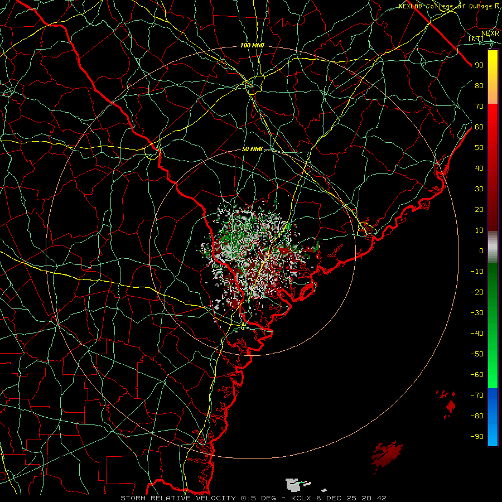
Task: Click the 50 NMI range ring label
Action: click(x=252, y=149)
